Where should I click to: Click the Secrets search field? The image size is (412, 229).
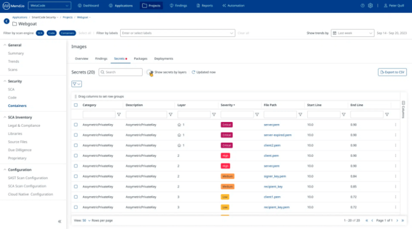pyautogui.click(x=121, y=72)
